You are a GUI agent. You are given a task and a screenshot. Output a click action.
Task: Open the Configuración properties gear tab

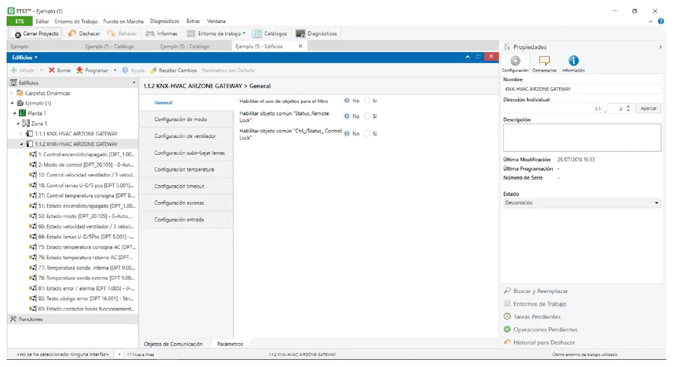point(515,63)
